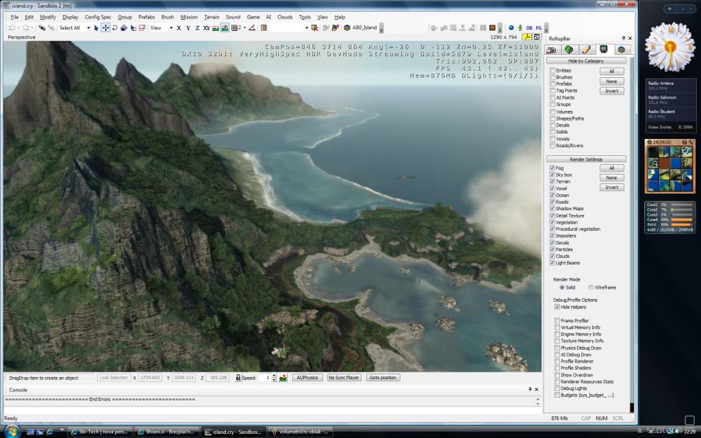Click the AI/Physics button

[x=307, y=378]
